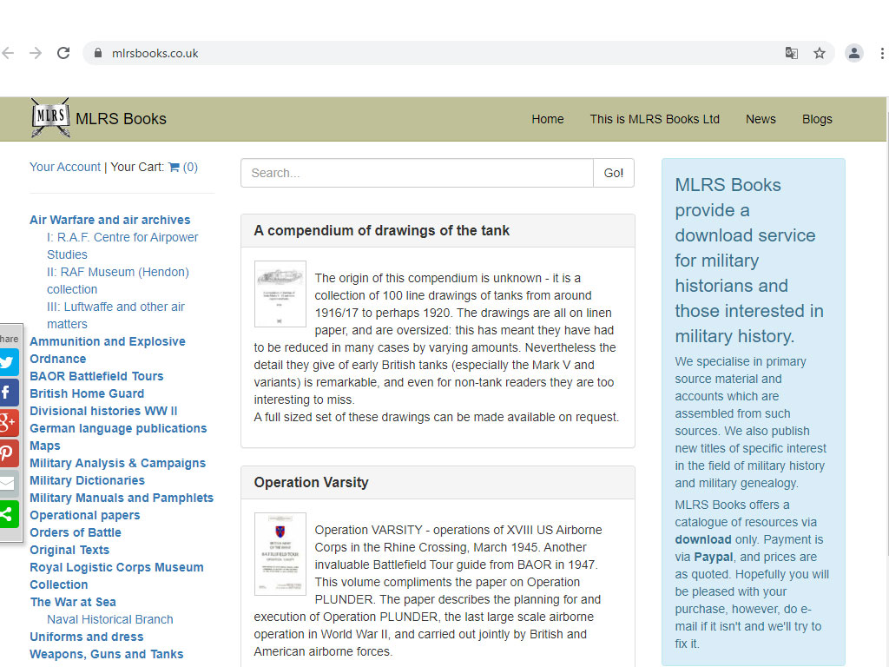The image size is (889, 667).
Task: Click into the Search text field
Action: pyautogui.click(x=417, y=173)
